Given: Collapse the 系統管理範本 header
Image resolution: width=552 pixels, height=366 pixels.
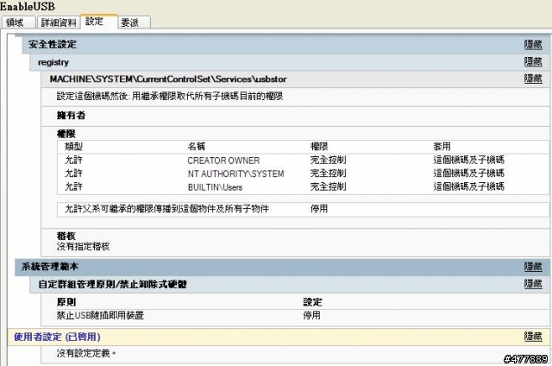Looking at the screenshot, I should (282, 267).
